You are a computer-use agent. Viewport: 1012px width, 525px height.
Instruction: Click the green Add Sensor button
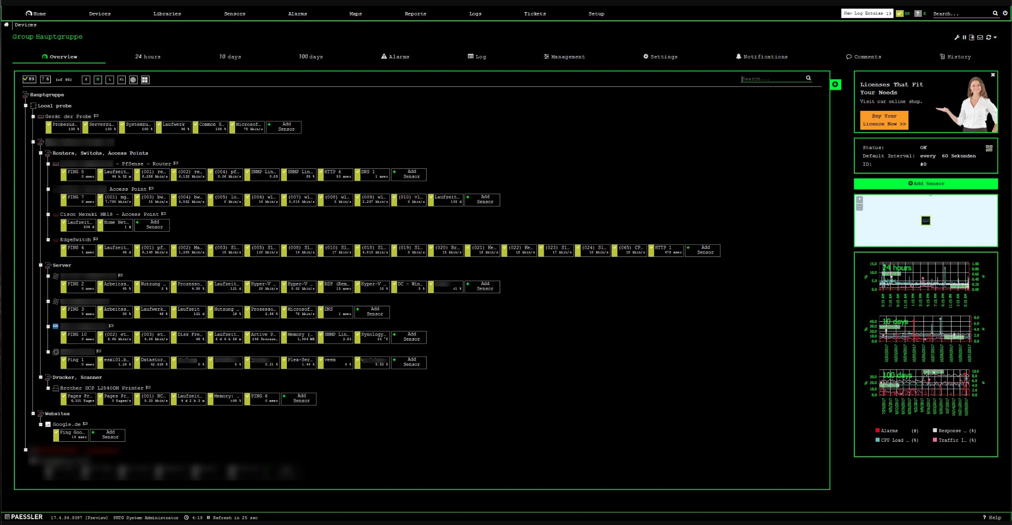coord(925,184)
